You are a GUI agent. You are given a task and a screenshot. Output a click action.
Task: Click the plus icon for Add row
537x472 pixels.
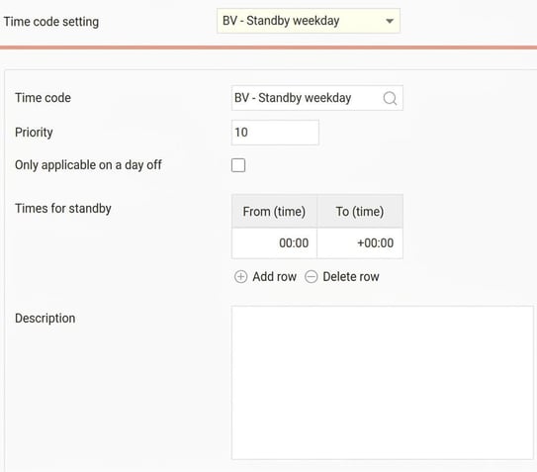click(240, 277)
